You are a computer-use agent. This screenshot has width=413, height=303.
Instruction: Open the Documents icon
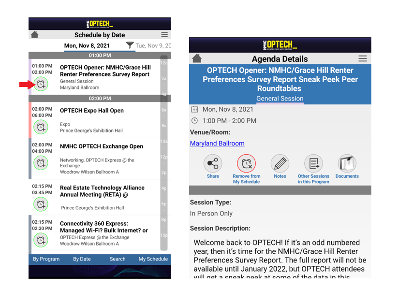click(x=347, y=163)
